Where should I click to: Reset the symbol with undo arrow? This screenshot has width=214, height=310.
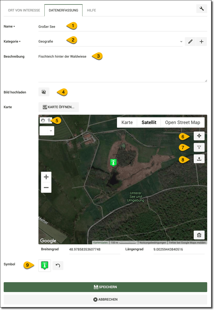[58, 265]
